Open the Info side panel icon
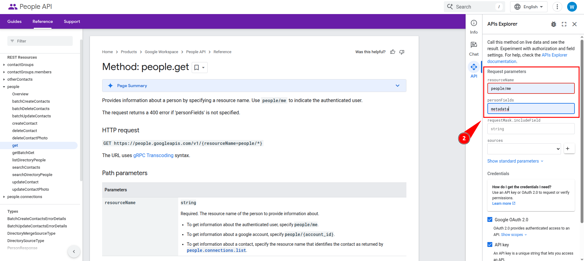 coord(474,27)
